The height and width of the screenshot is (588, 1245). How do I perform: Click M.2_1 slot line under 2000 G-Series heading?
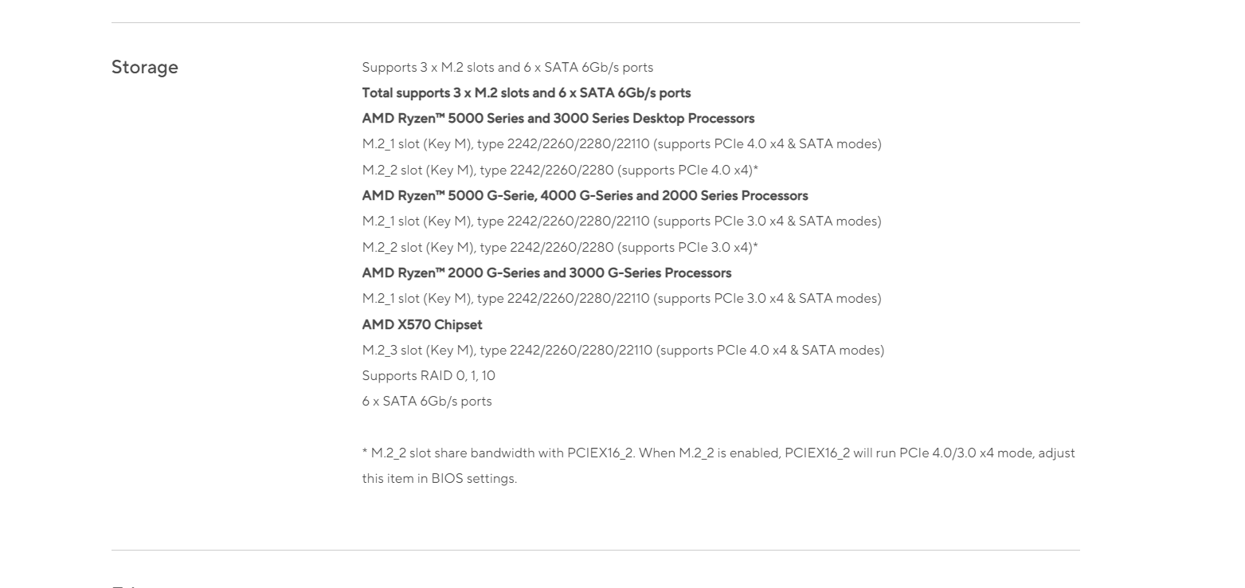622,299
